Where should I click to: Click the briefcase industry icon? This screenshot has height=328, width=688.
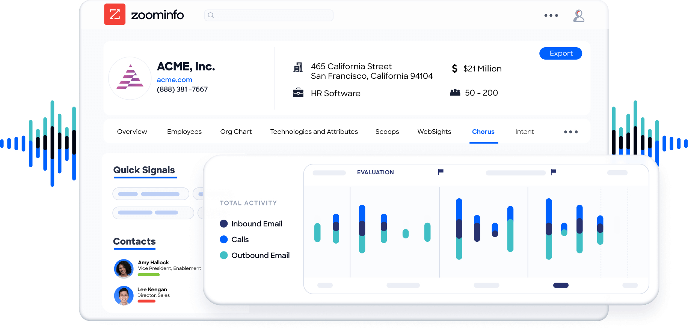pyautogui.click(x=298, y=93)
